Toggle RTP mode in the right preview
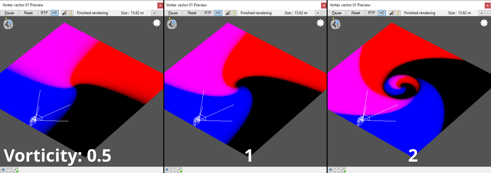The width and height of the screenshot is (491, 173). [371, 13]
